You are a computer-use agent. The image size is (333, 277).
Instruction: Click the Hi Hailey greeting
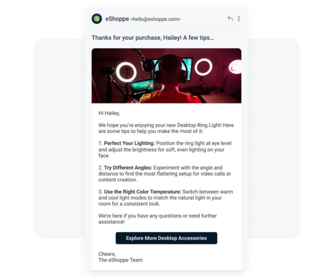pos(109,113)
